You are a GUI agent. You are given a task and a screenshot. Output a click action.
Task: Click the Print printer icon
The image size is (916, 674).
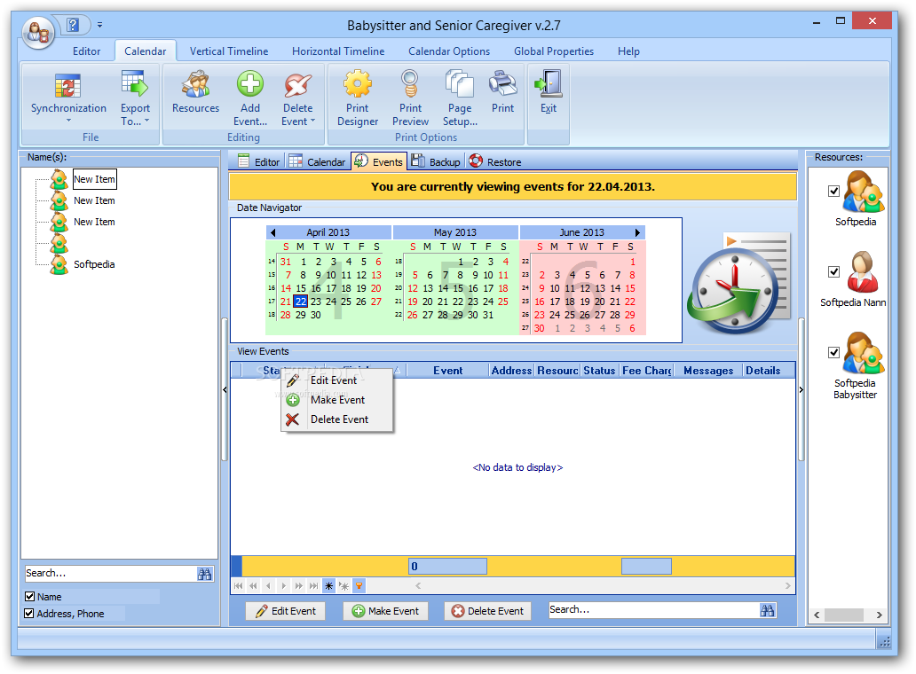(502, 84)
